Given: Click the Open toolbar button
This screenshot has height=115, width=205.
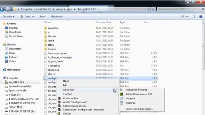Looking at the screenshot, I should (26, 17).
